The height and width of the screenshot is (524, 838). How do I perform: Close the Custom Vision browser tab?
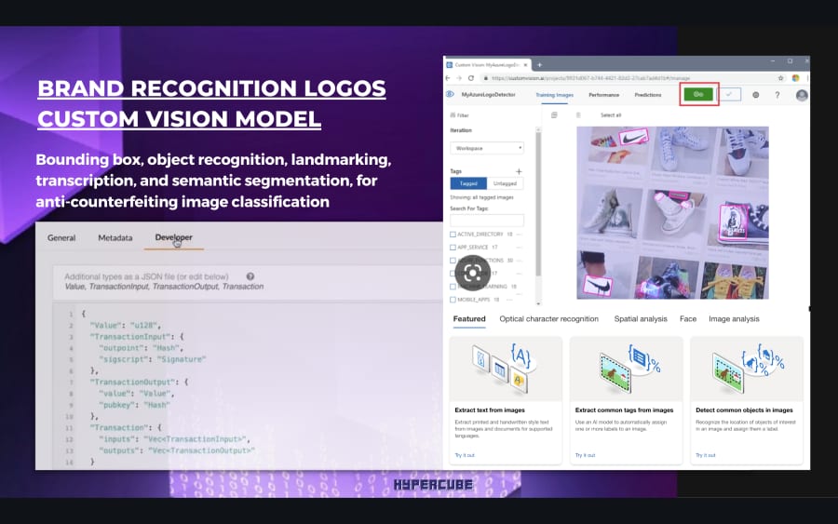525,64
